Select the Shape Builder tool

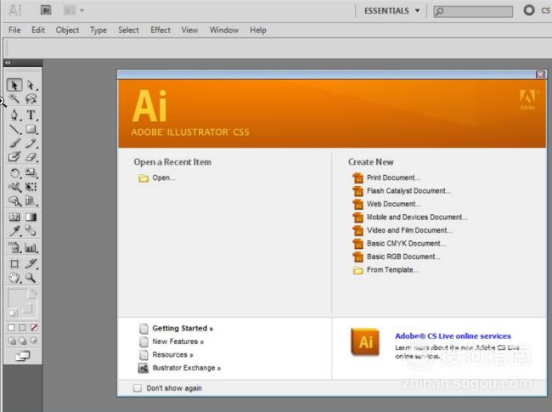click(14, 201)
